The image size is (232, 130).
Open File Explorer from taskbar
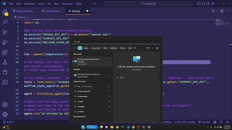[112, 127]
